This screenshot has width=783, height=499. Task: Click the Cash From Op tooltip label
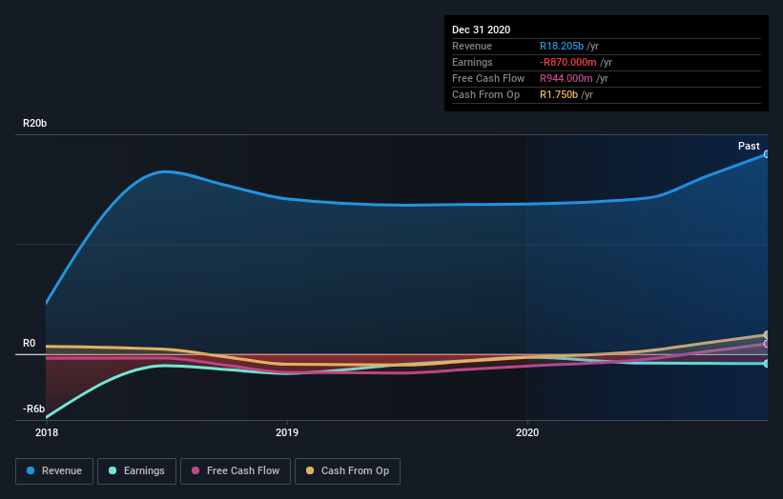point(485,94)
